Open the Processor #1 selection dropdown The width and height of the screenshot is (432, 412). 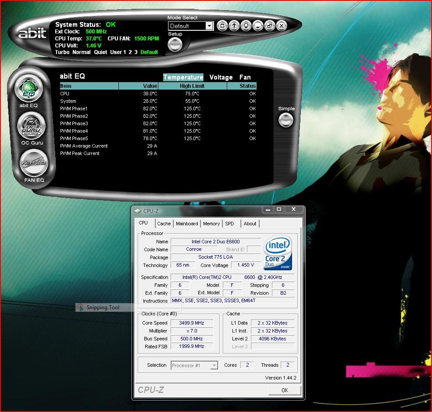194,365
